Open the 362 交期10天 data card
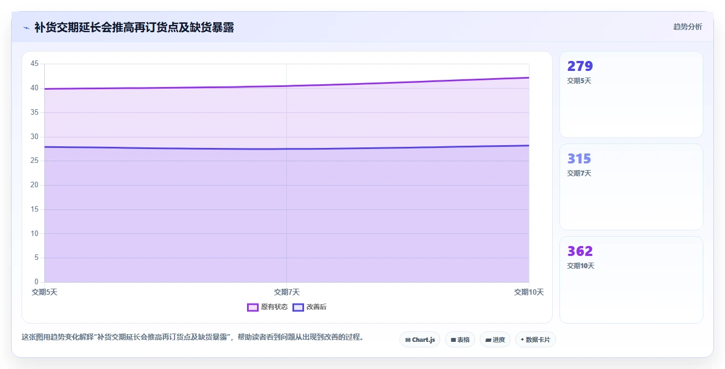Image resolution: width=725 pixels, height=369 pixels. click(631, 279)
